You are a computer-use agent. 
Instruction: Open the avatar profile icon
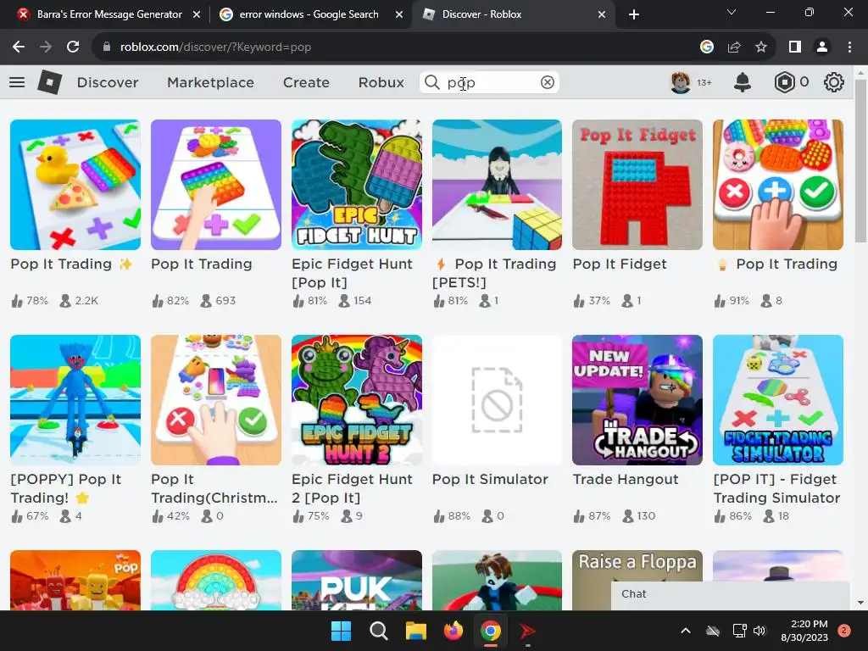[x=681, y=82]
